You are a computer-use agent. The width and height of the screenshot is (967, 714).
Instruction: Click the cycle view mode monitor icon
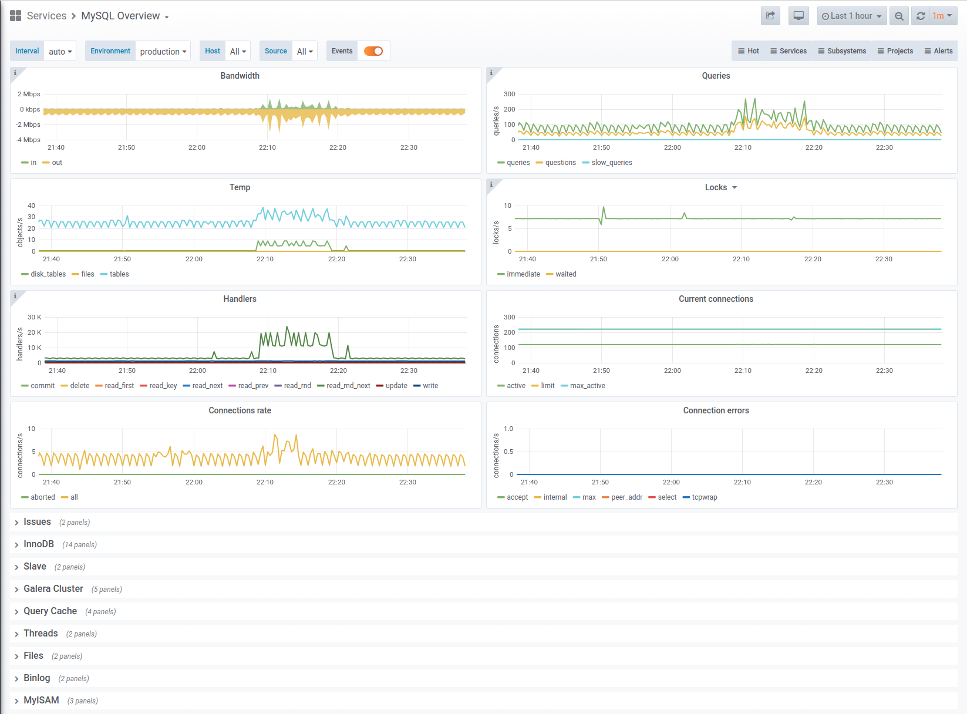[x=798, y=16]
